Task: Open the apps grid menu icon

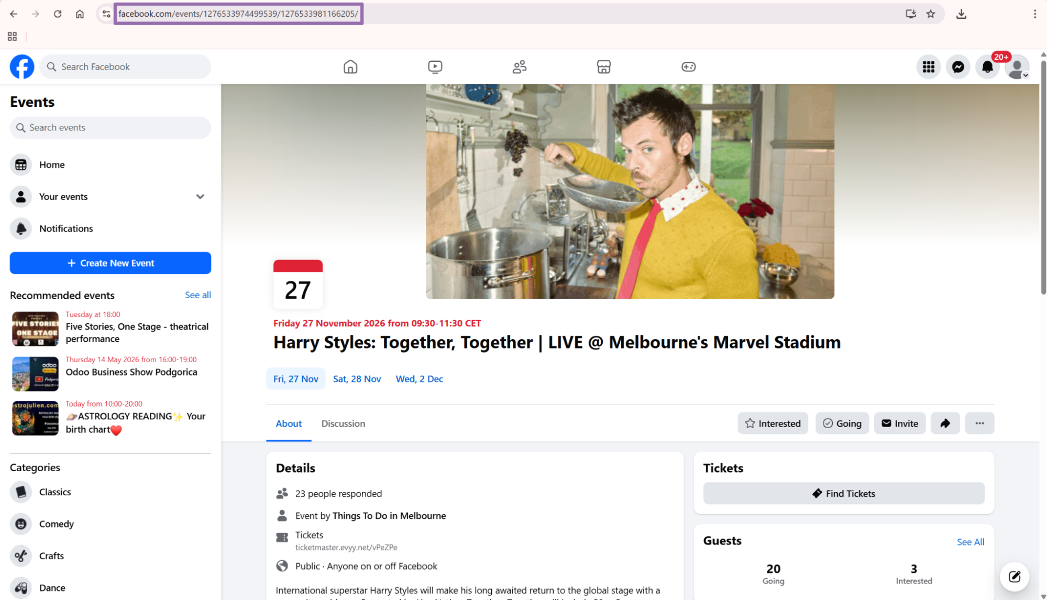Action: click(928, 67)
